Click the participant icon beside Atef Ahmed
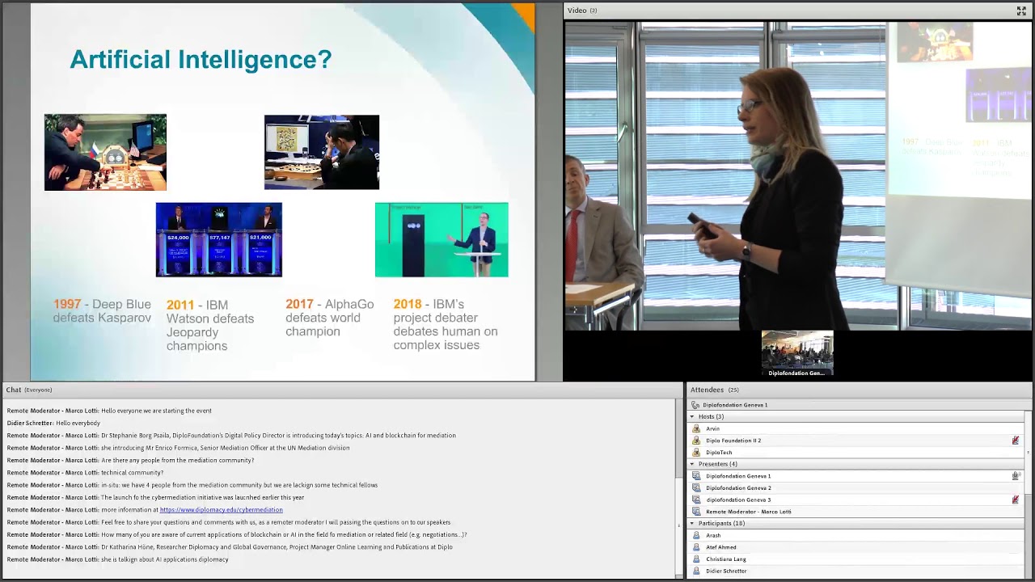Viewport: 1035px width, 582px height. [696, 547]
